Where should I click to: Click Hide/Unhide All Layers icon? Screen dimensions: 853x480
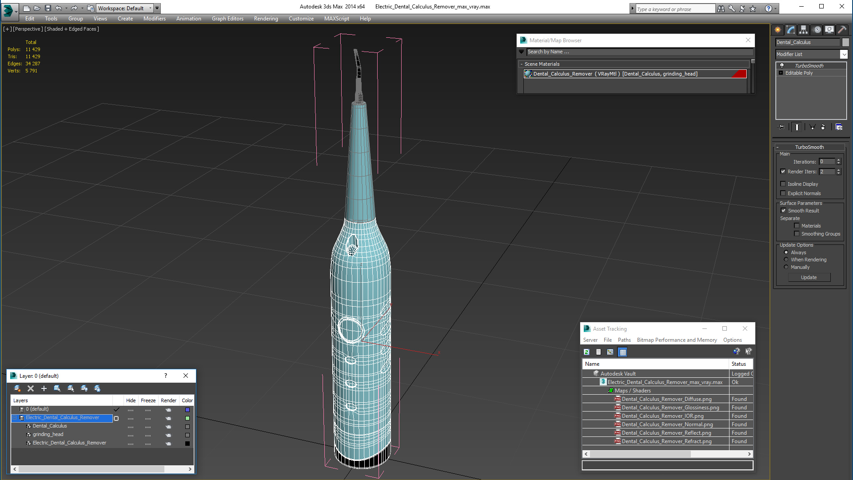(x=84, y=388)
